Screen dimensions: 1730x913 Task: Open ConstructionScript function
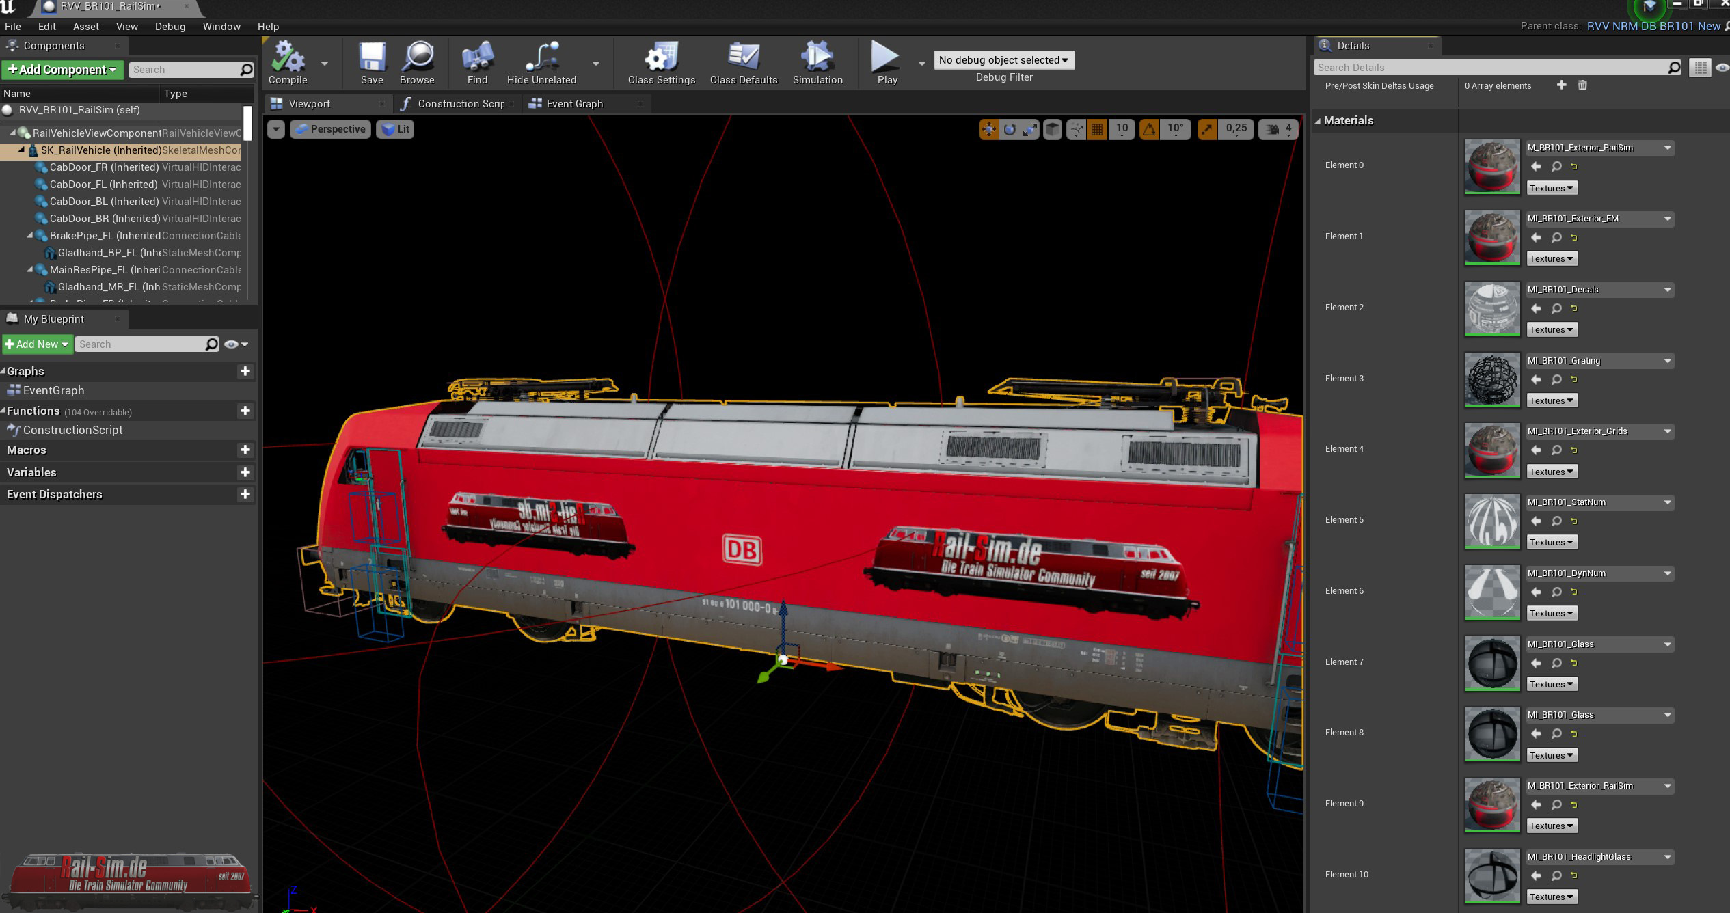(x=72, y=430)
